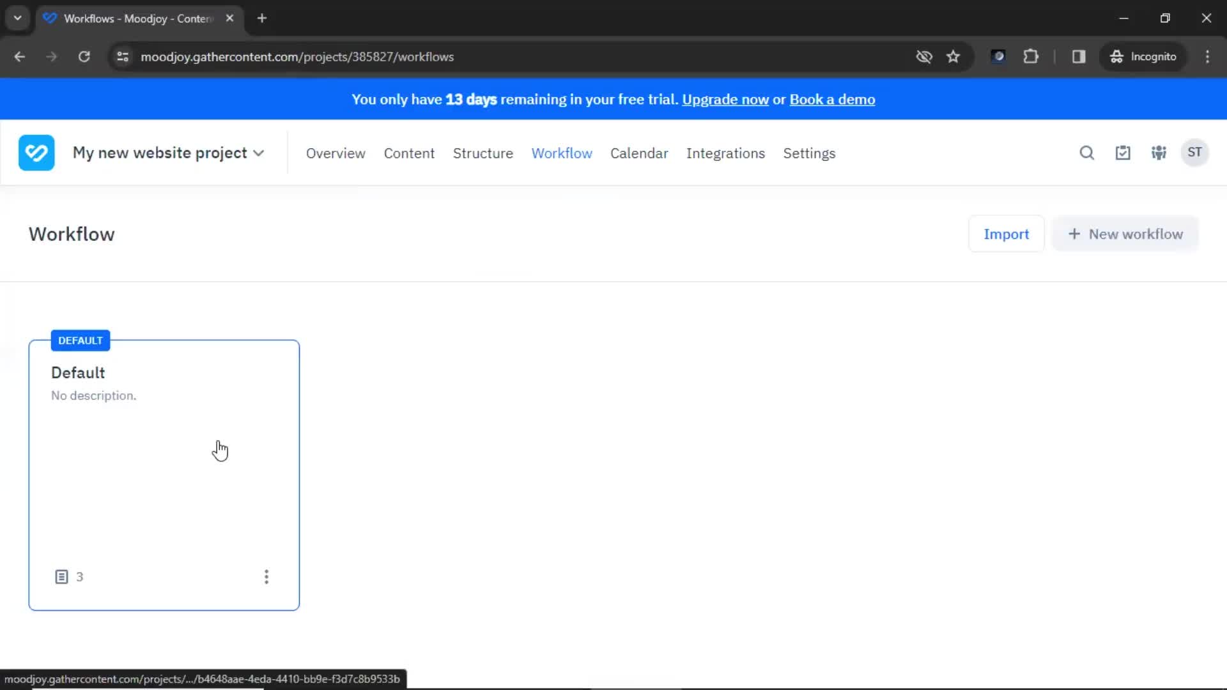Click the document count icon on Default card
The height and width of the screenshot is (690, 1227).
coord(61,576)
